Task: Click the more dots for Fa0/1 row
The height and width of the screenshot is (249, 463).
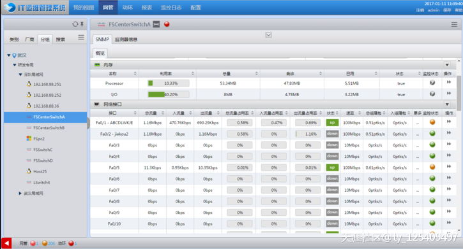Action: tap(418, 124)
